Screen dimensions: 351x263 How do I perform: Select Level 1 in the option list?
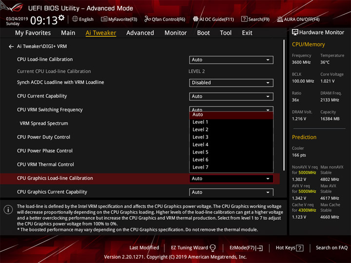(x=231, y=122)
